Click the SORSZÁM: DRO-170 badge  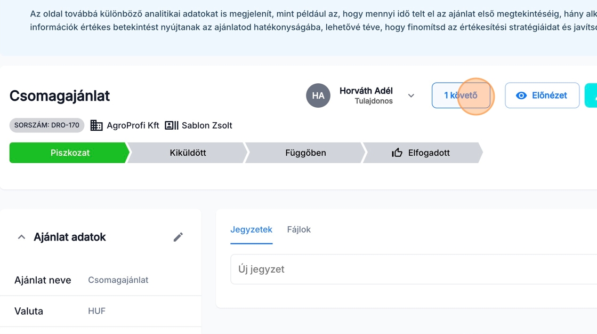point(47,125)
